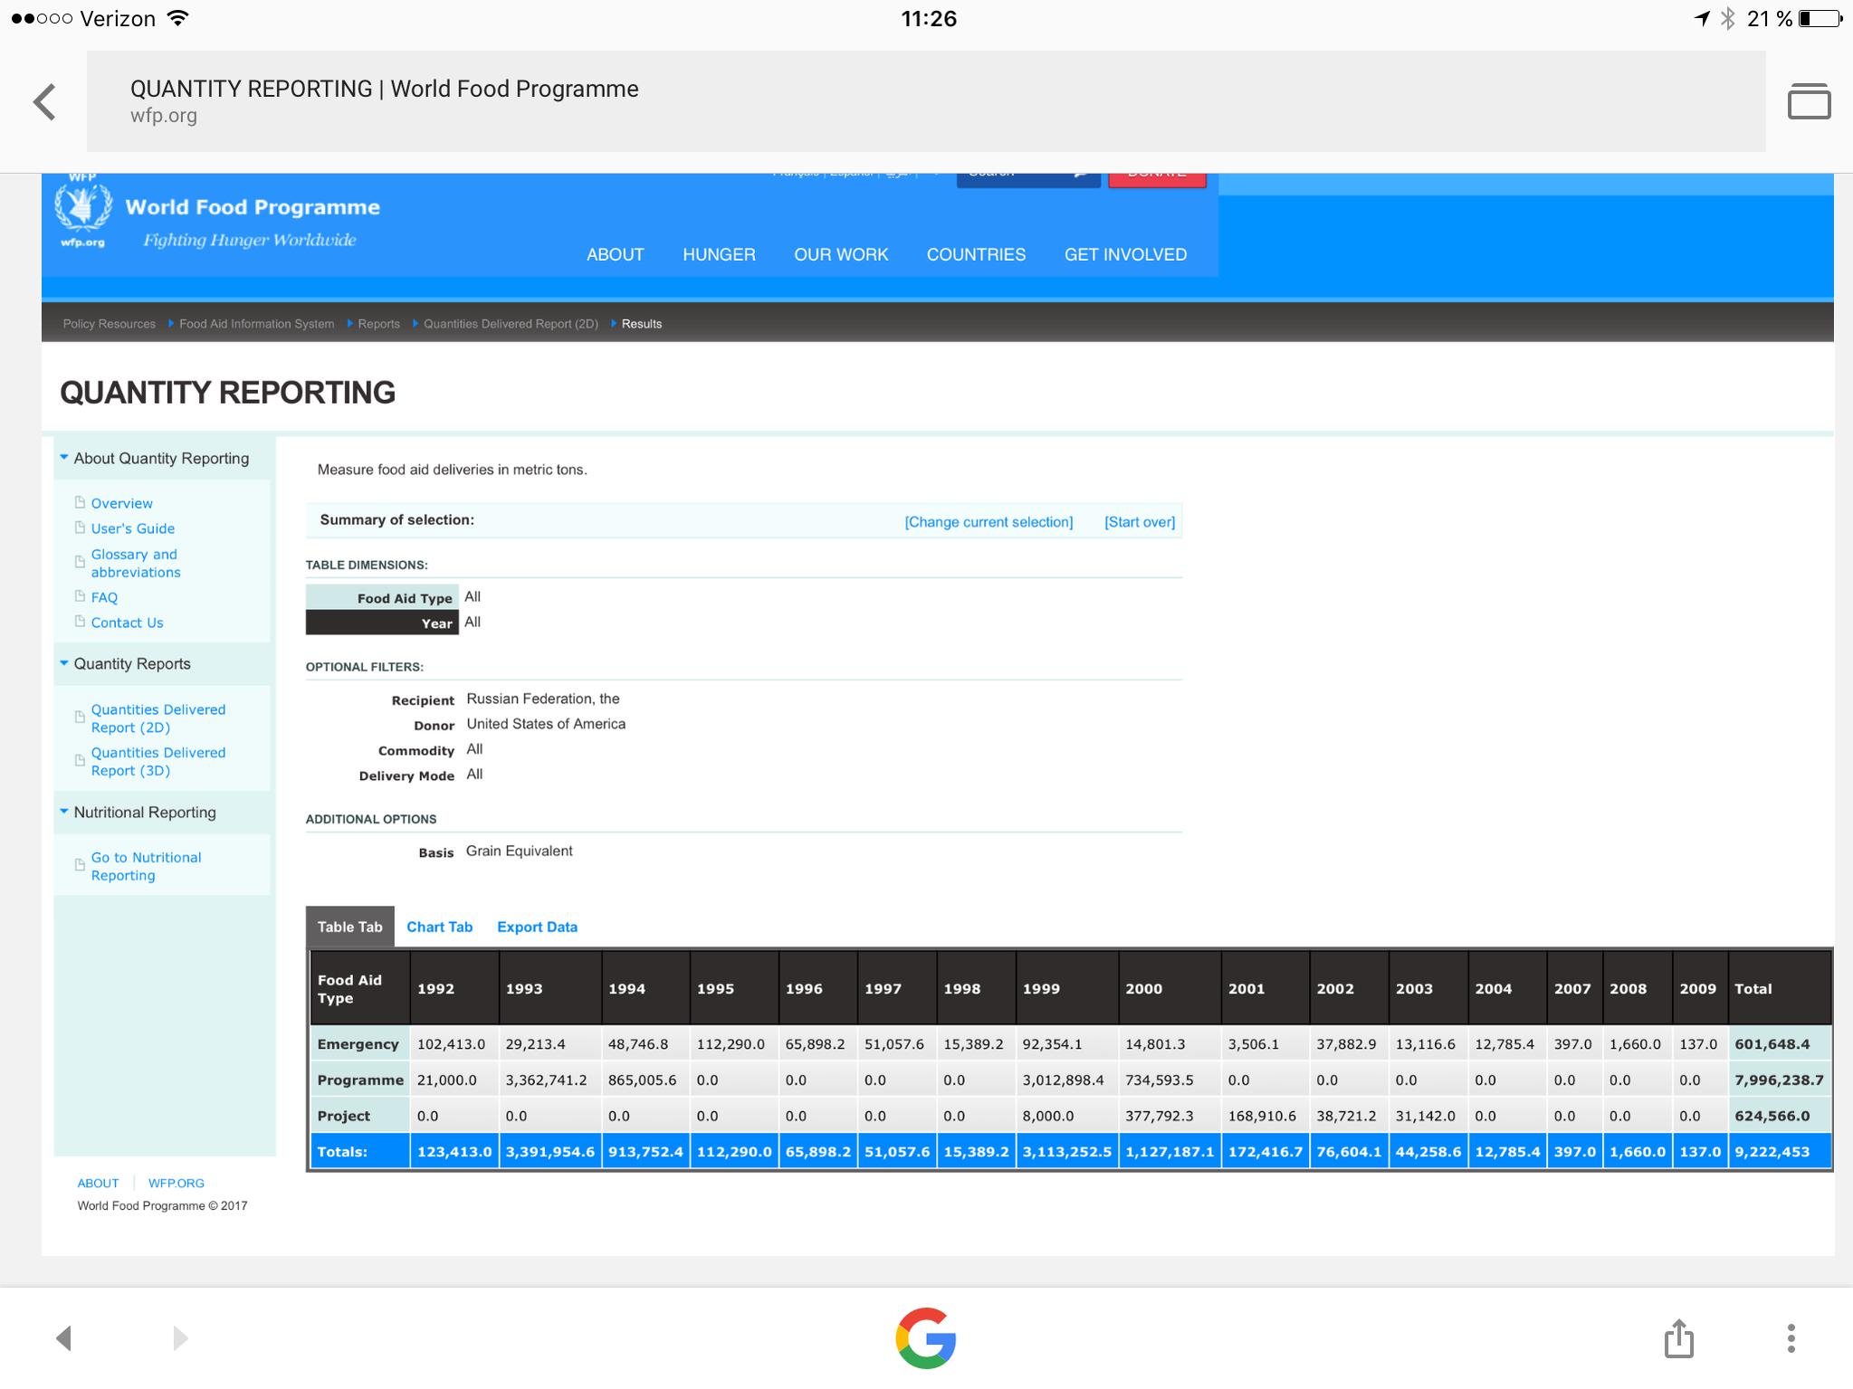Click the Export Data link
1853x1389 pixels.
[537, 927]
